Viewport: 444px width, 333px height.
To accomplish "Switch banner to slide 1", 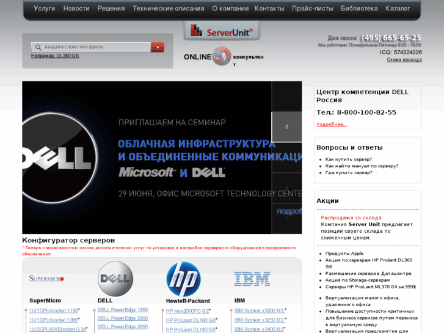I will point(286,96).
